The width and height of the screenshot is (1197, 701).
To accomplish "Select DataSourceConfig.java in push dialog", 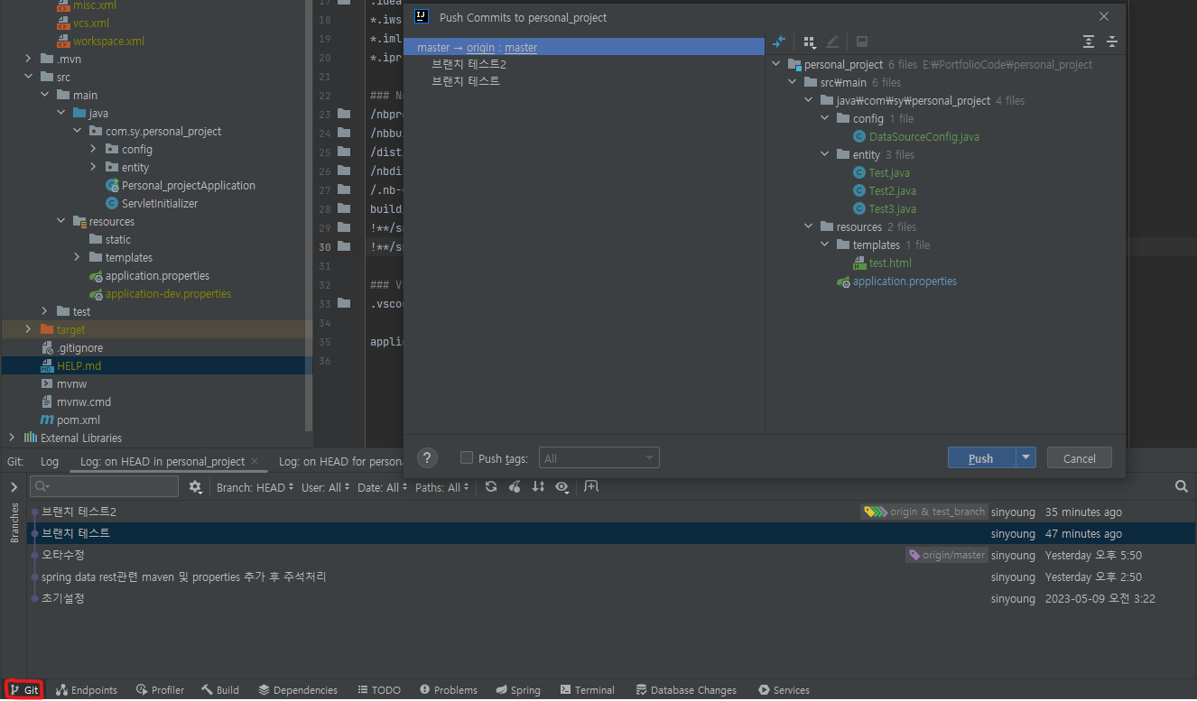I will click(923, 136).
